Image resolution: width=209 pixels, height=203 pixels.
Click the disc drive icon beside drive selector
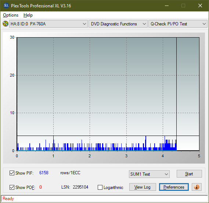6,24
